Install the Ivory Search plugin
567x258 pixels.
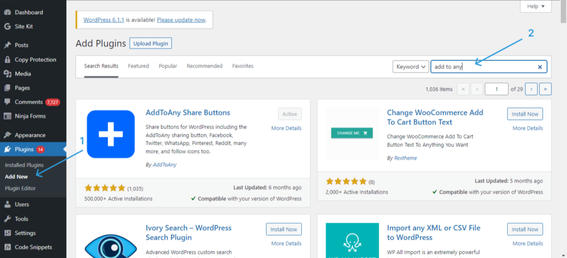[x=284, y=229]
